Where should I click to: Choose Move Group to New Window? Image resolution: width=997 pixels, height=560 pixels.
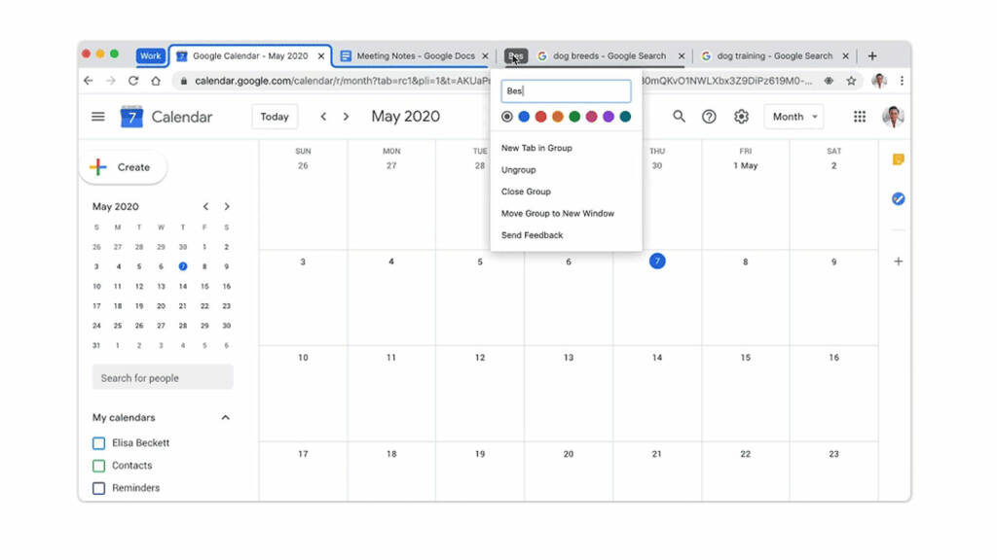(558, 213)
